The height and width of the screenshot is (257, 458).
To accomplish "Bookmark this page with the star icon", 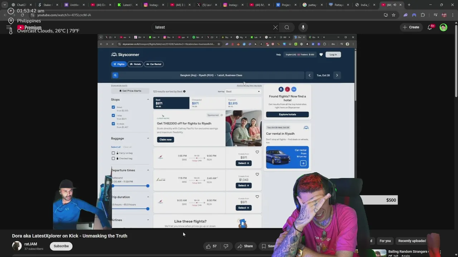I will click(x=394, y=15).
